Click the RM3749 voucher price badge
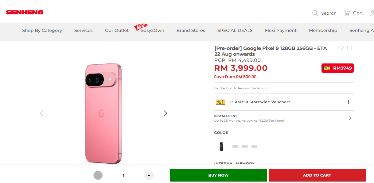Viewport: 374px width, 183px height. [337, 68]
